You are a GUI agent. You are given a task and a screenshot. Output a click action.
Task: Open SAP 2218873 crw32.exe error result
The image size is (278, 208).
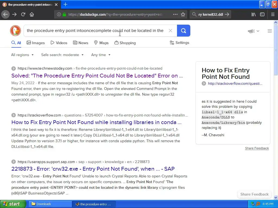coord(93,169)
